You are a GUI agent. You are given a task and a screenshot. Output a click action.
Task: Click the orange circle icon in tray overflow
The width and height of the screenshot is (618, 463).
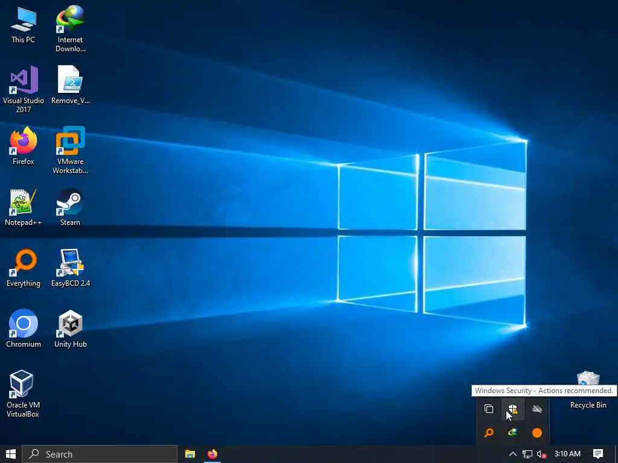pos(537,433)
